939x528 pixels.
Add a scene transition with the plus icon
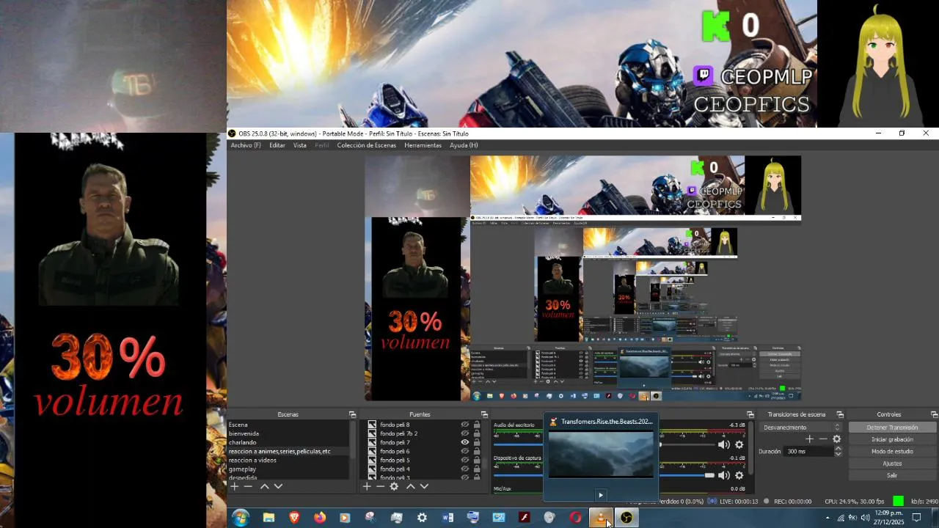click(809, 439)
